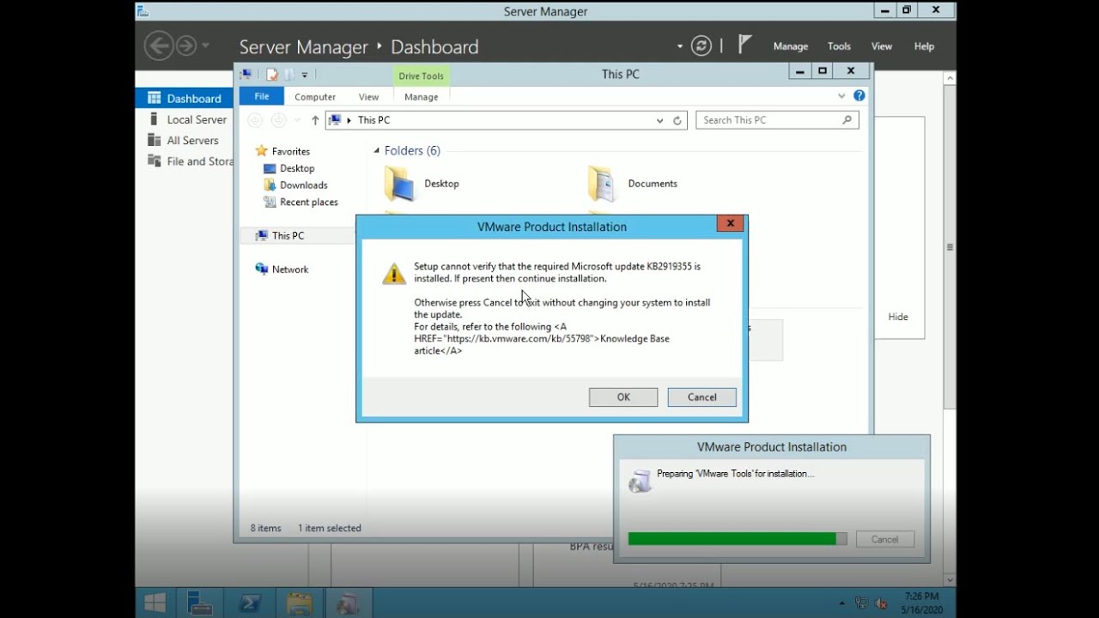The image size is (1099, 618).
Task: Open the Manage tab under Drive Tools
Action: tap(421, 97)
